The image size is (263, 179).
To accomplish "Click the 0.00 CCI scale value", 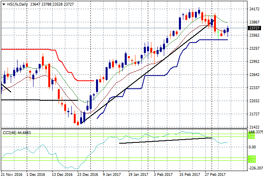I will (x=252, y=147).
